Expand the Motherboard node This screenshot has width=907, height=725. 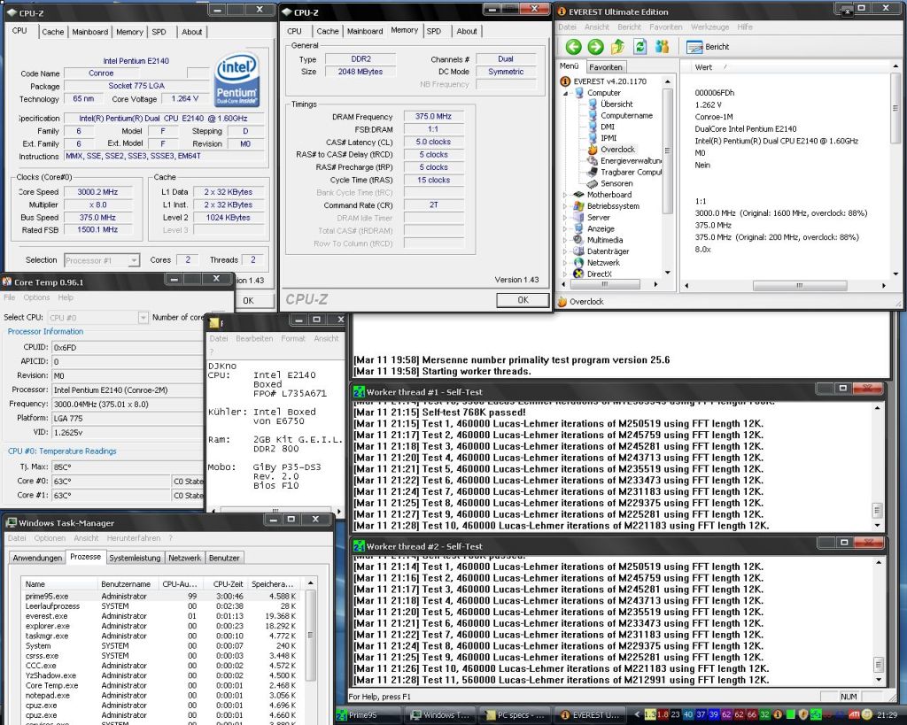tap(566, 195)
